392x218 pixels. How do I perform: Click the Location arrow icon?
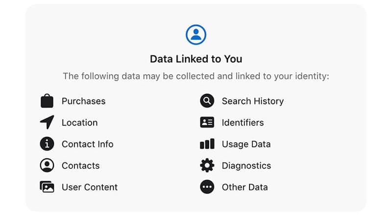(47, 122)
